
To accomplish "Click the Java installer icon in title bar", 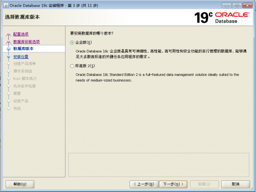I will (x=6, y=6).
